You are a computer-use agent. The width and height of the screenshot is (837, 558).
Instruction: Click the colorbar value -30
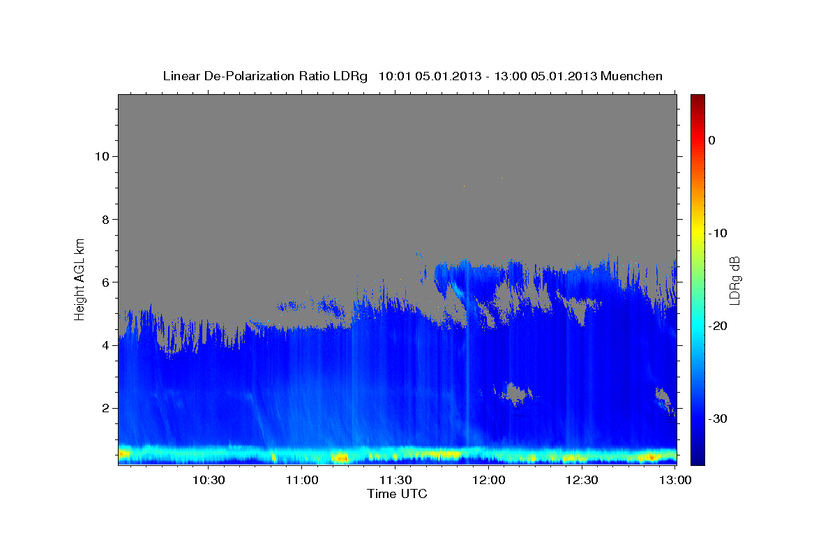coord(718,418)
